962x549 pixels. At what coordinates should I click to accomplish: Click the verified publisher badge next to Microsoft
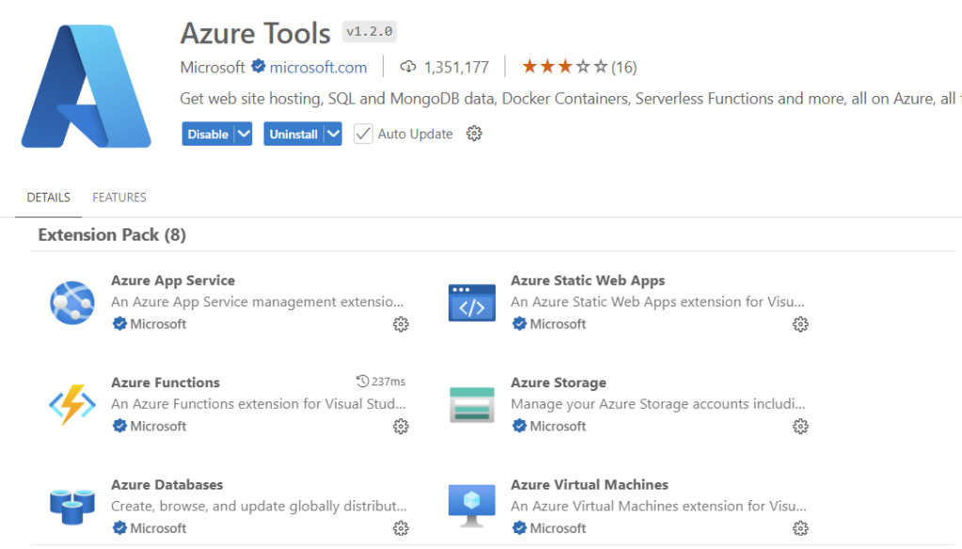pyautogui.click(x=257, y=67)
